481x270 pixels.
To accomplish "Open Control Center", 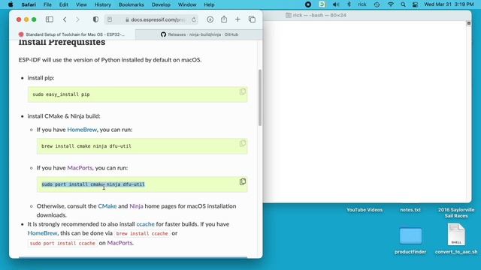I will [415, 4].
